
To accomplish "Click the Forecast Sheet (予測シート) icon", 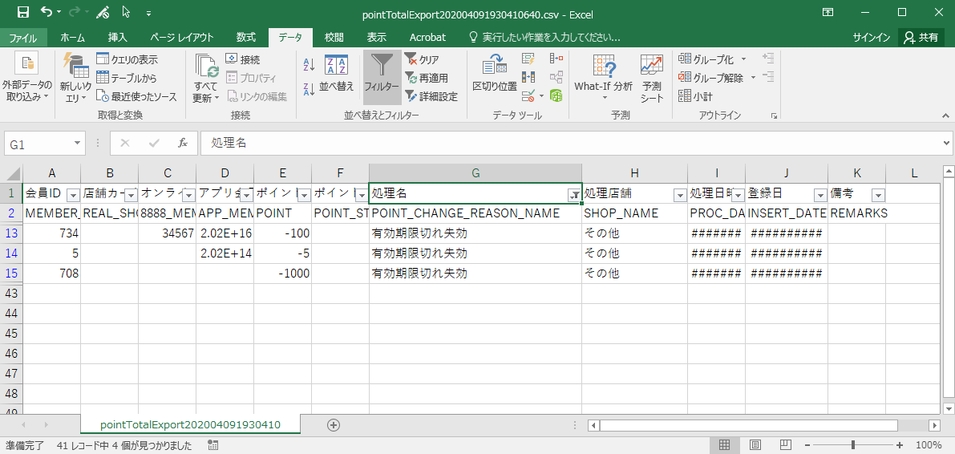I will click(x=652, y=72).
